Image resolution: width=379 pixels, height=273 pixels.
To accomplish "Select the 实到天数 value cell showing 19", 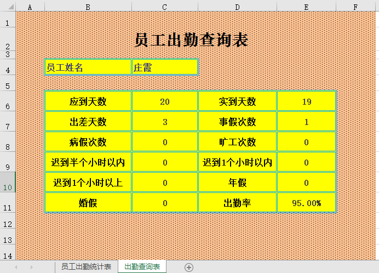I will pyautogui.click(x=306, y=101).
